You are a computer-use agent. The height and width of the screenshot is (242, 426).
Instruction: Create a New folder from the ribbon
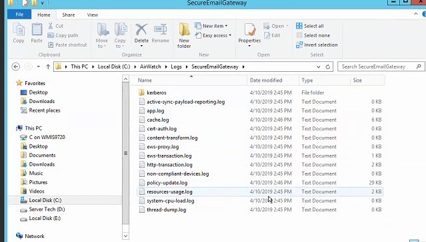(x=184, y=35)
